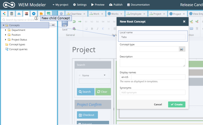Screen dimensions: 203x125
Task: Apply h2 heading style
Action: 92,22
